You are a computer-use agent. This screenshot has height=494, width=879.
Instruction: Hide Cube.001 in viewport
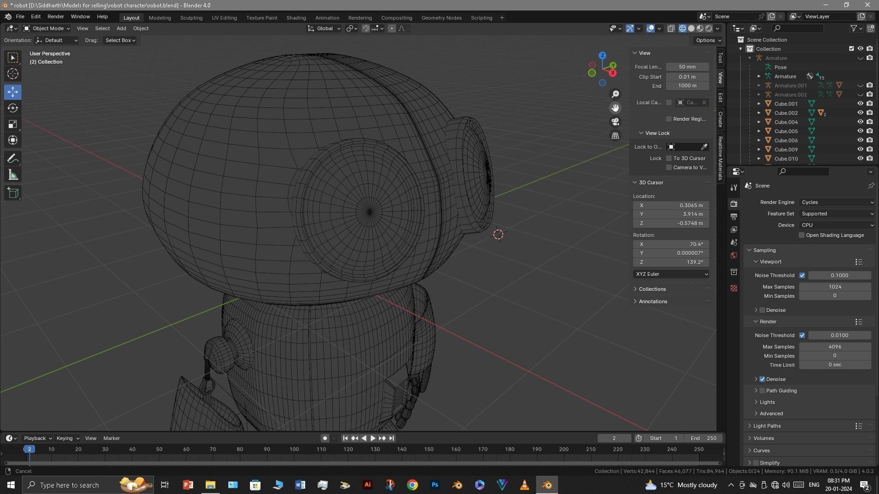[x=860, y=104]
